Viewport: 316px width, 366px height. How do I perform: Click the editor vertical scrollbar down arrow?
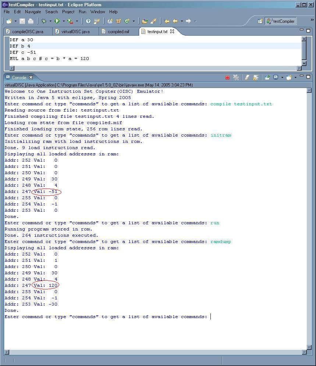point(303,63)
